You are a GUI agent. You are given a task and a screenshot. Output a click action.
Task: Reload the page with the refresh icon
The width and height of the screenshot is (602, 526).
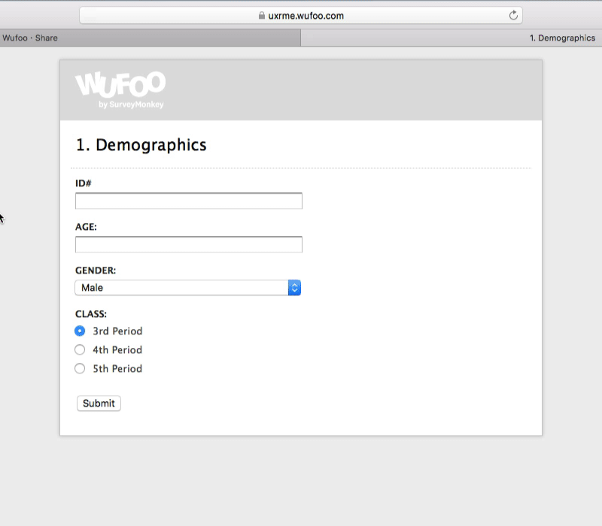coord(513,15)
